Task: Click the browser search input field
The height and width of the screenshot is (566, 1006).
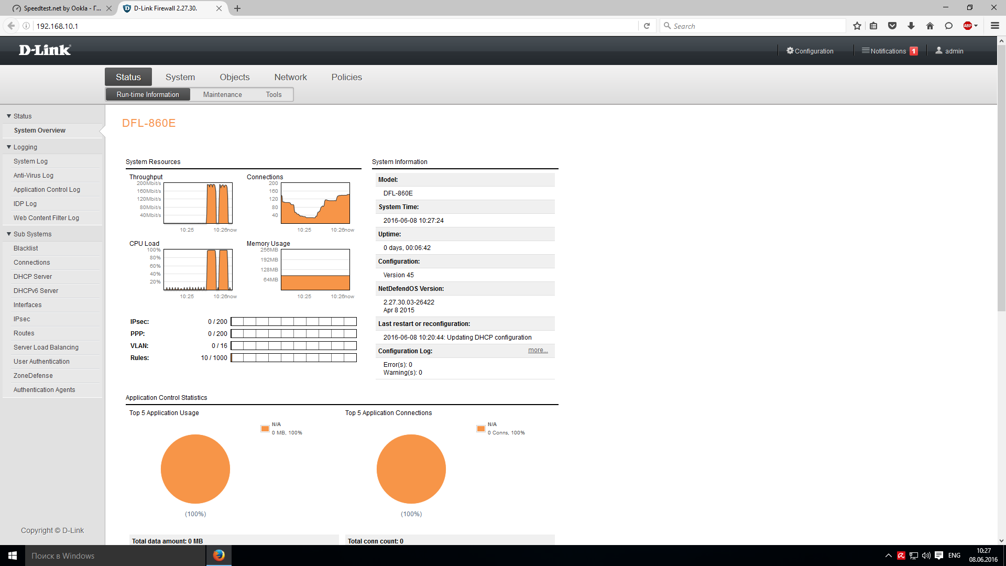Action: point(754,26)
